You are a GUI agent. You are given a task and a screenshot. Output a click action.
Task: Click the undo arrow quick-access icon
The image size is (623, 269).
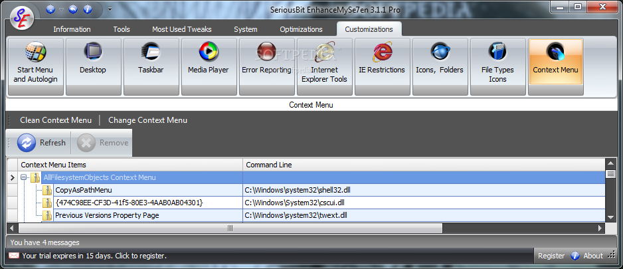click(x=72, y=9)
